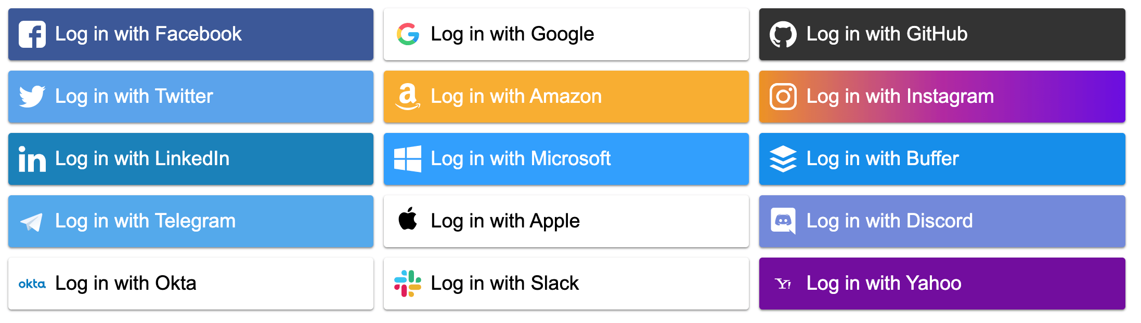Click the Microsoft window icon
1141x323 pixels.
(408, 159)
